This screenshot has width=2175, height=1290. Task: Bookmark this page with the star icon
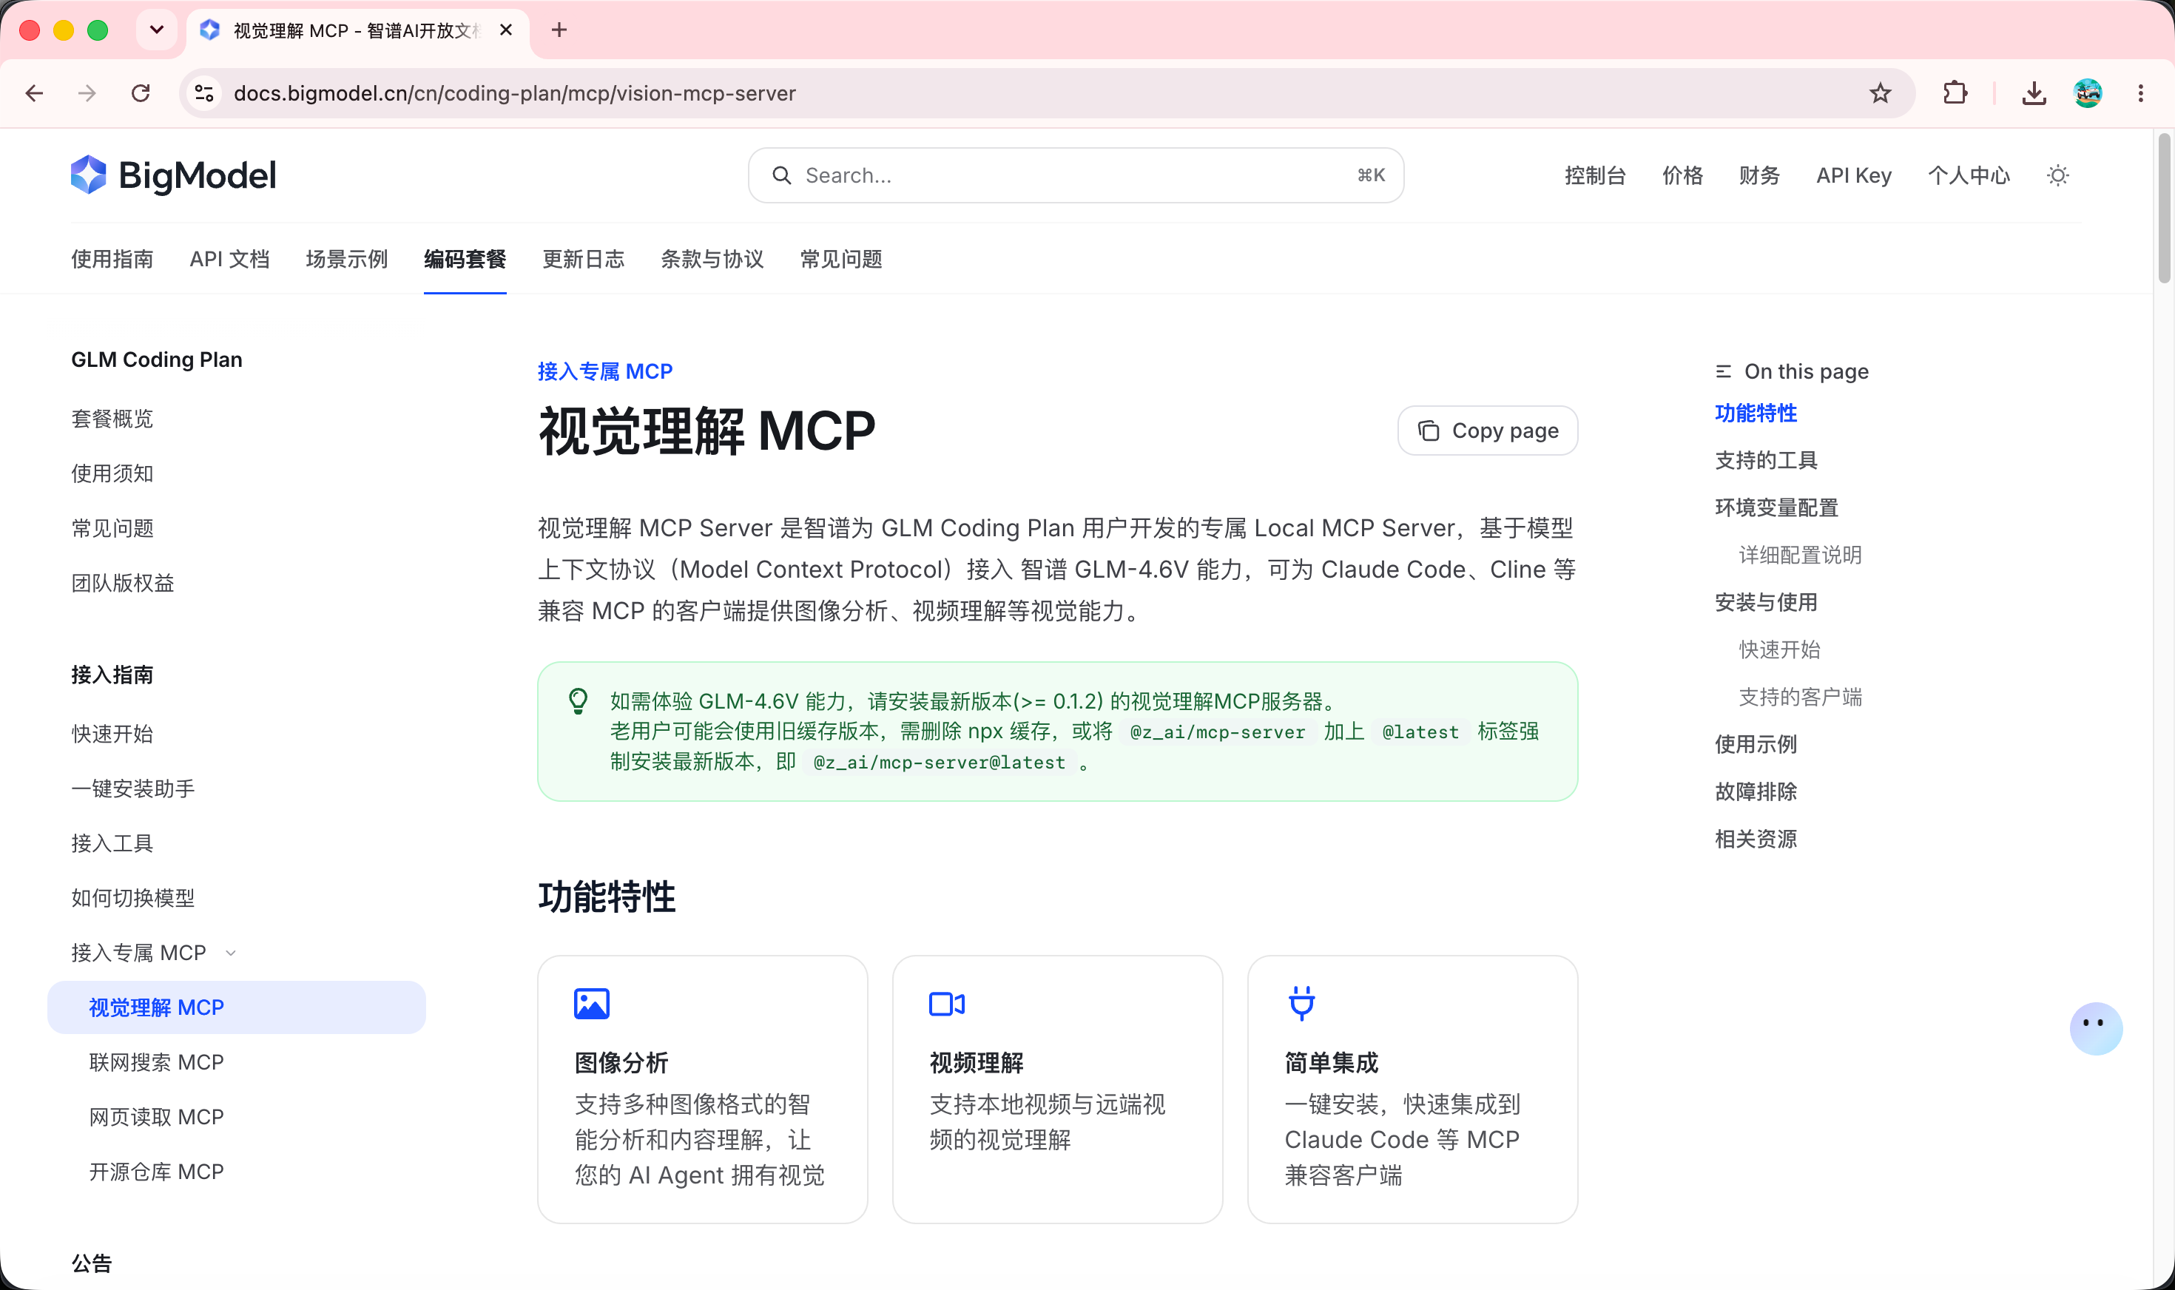point(1881,93)
